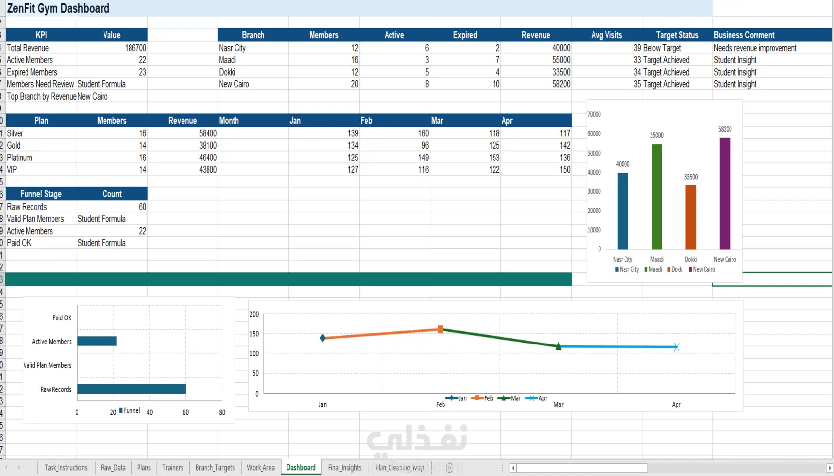Click the Jan diamond marker on line chart
The height and width of the screenshot is (476, 834).
(x=322, y=338)
